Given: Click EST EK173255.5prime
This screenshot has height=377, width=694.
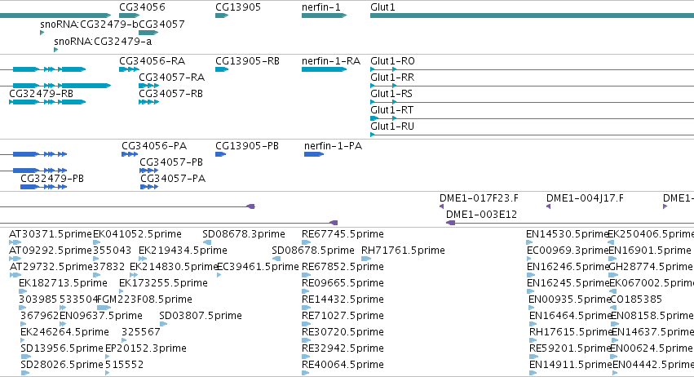Looking at the screenshot, I should pos(163,283).
